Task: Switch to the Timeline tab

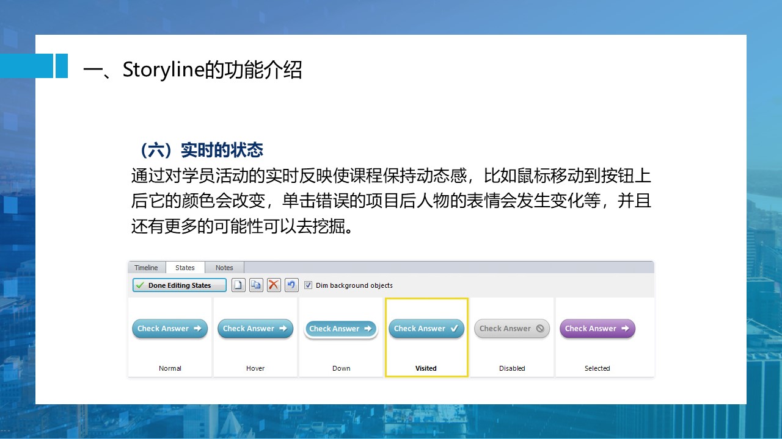Action: [146, 268]
